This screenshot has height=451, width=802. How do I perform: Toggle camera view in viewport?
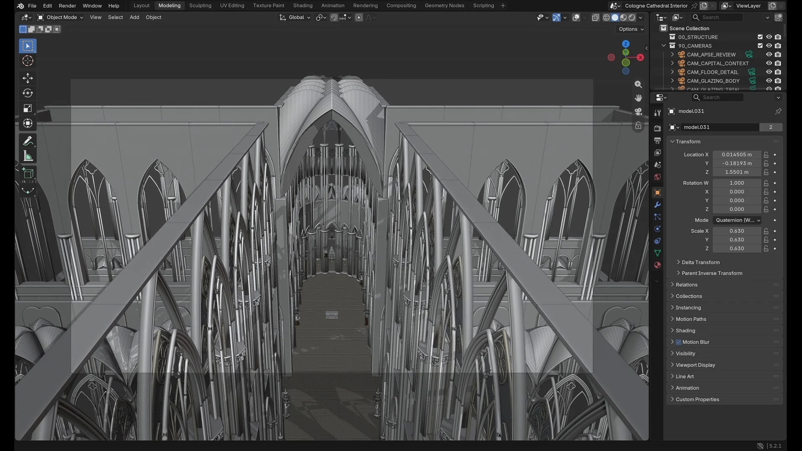[x=638, y=112]
